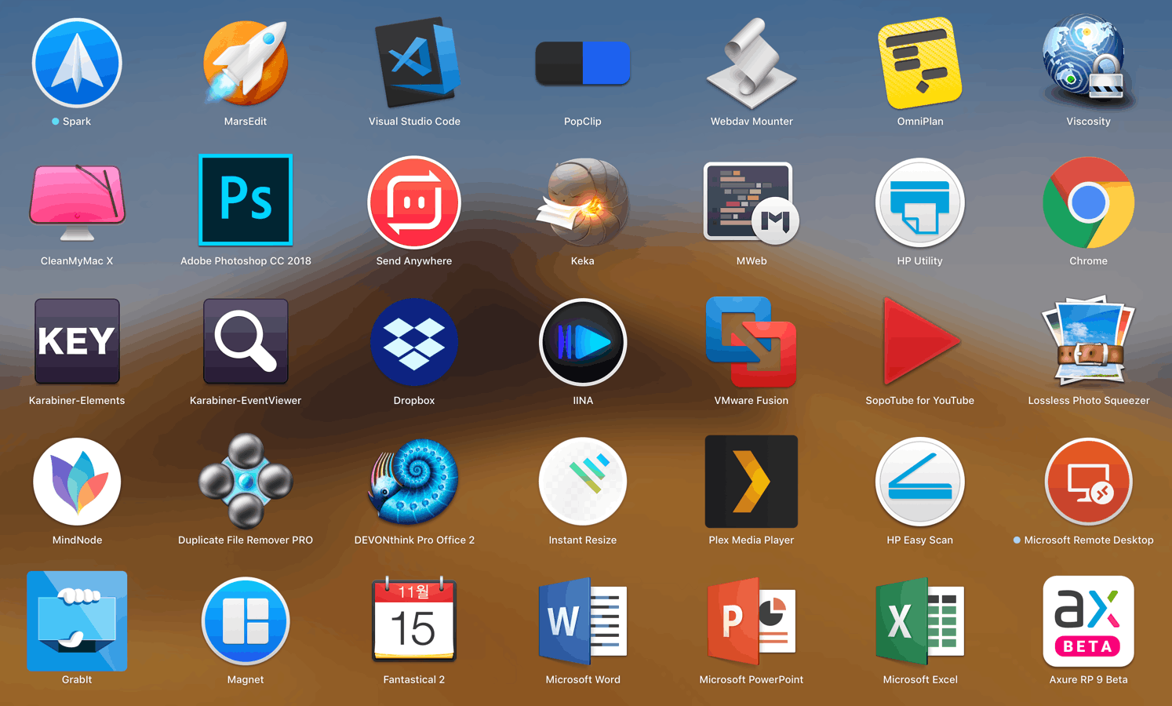Open Viscosity globe icon
The height and width of the screenshot is (706, 1172).
pos(1088,61)
